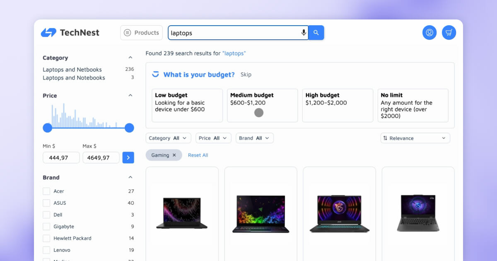Check the ASUS brand checkbox
497x261 pixels.
(x=46, y=203)
